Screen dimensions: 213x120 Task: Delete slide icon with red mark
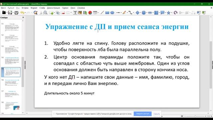[63, 13]
